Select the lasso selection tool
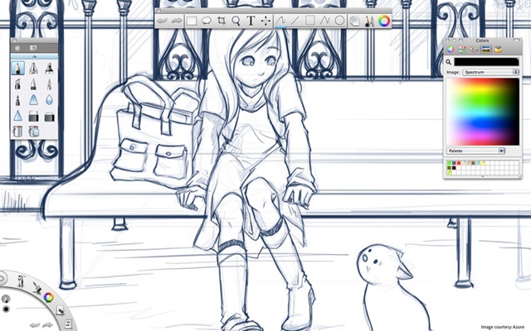The image size is (531, 331). click(x=206, y=21)
